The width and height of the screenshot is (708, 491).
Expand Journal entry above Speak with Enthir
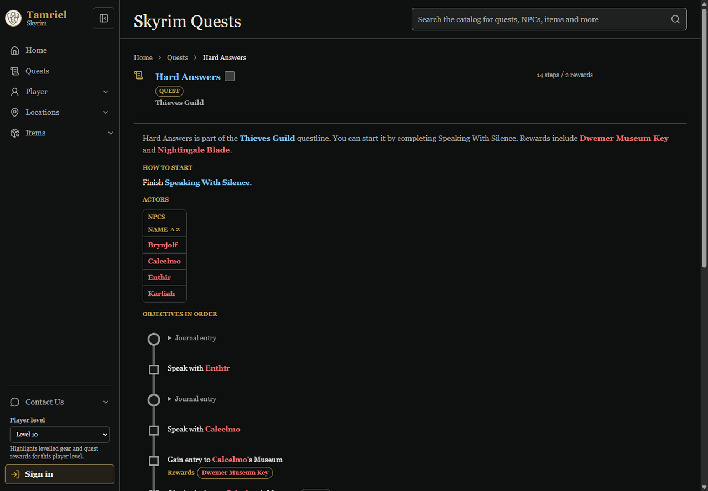192,338
